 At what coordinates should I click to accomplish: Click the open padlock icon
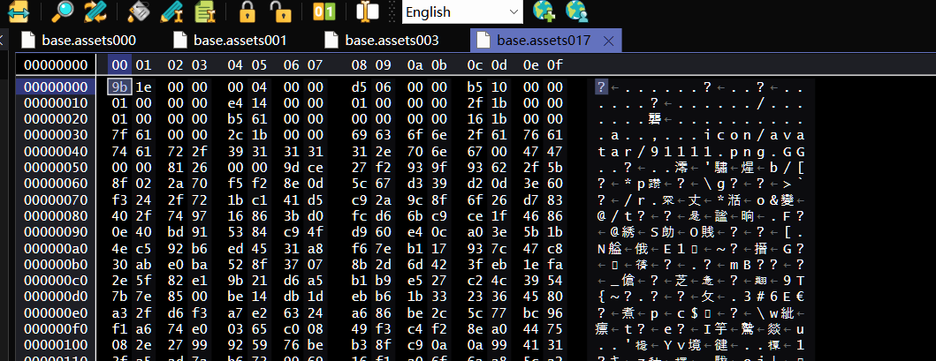[279, 11]
